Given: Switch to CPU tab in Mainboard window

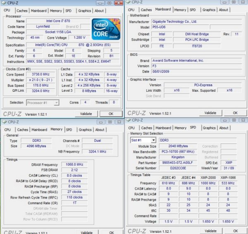Looking at the screenshot, I should click(x=131, y=10).
